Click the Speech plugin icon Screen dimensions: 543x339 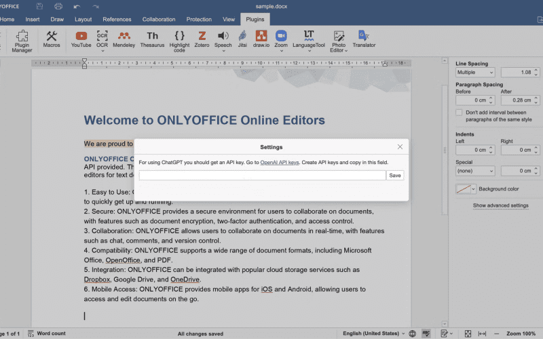click(223, 37)
